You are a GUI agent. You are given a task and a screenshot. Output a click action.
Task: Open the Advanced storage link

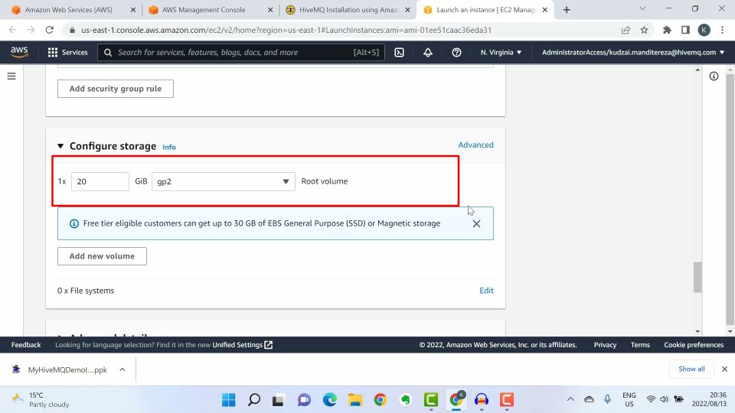pos(475,145)
